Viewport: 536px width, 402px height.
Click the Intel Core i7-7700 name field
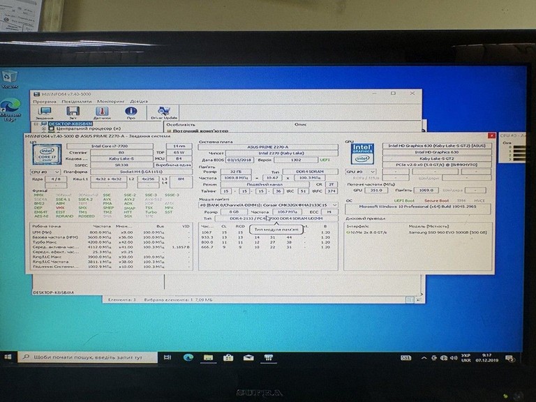110,146
